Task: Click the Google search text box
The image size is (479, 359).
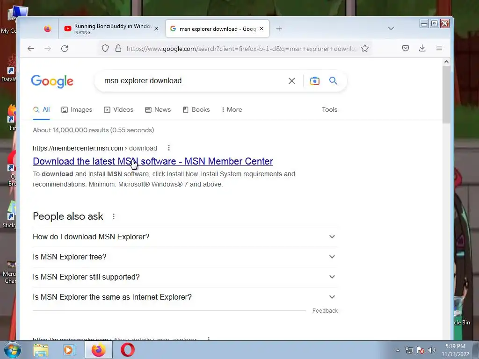Action: [192, 80]
